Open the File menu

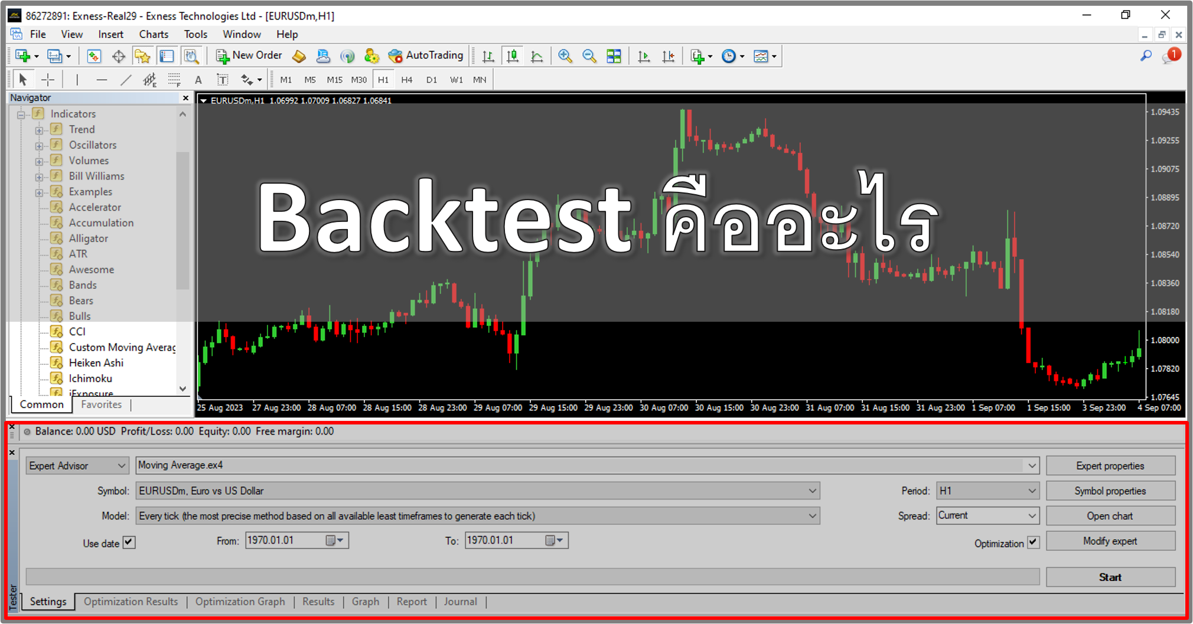38,34
